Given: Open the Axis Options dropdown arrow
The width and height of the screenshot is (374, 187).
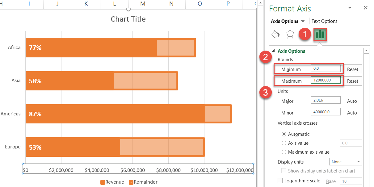Looking at the screenshot, I should 303,21.
